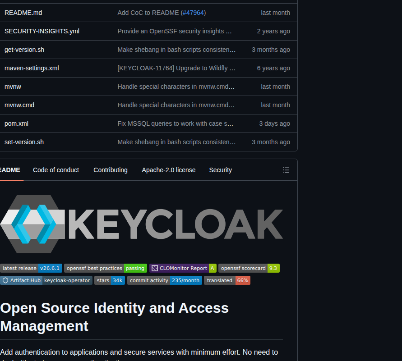
Task: Open get-version.sh 'Make shebang in bash scripts' commit
Action: [176, 50]
